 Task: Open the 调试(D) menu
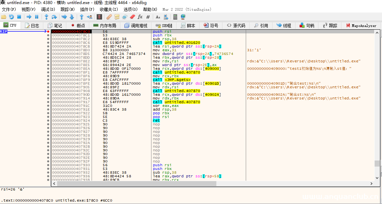click(x=48, y=9)
